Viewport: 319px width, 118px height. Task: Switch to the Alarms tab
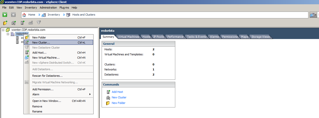[x=214, y=37]
